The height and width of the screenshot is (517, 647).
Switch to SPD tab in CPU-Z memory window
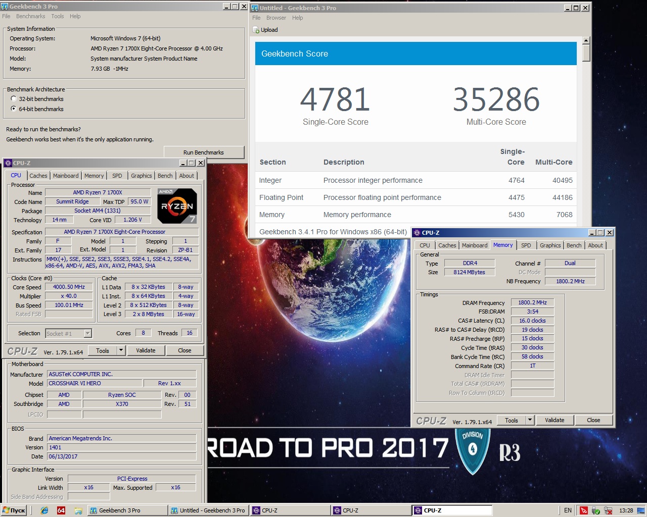click(x=526, y=245)
